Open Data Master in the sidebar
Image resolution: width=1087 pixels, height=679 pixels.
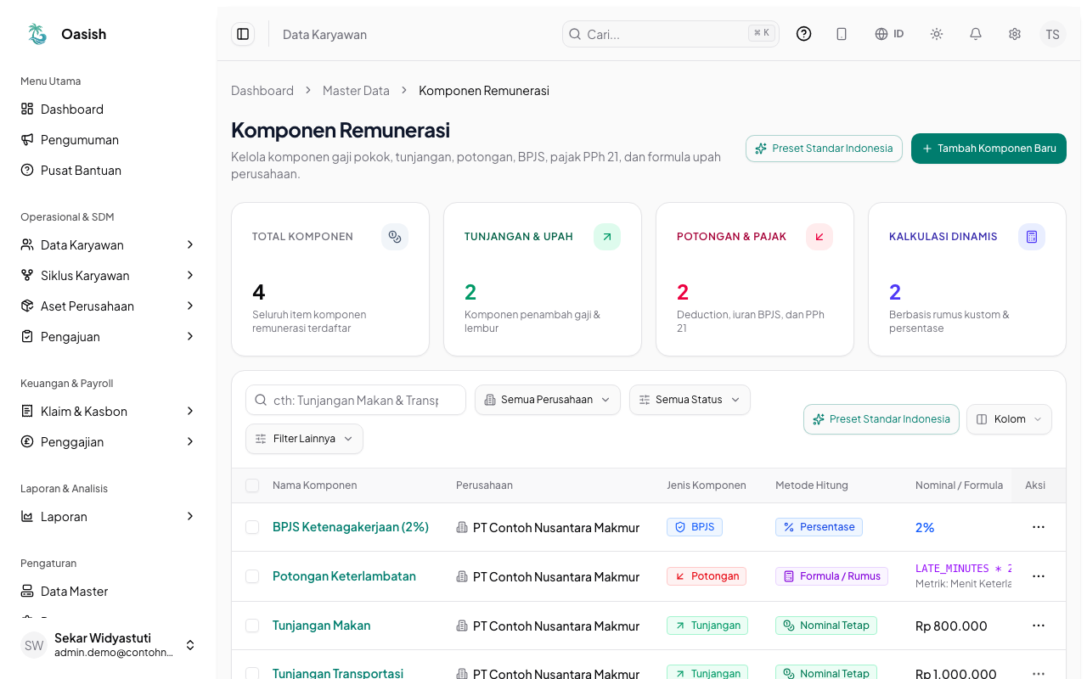click(x=108, y=591)
